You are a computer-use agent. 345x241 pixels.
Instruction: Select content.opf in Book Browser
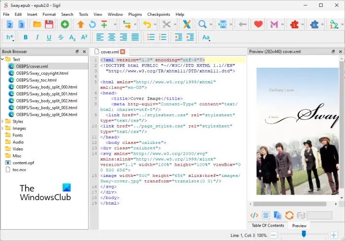(23, 162)
